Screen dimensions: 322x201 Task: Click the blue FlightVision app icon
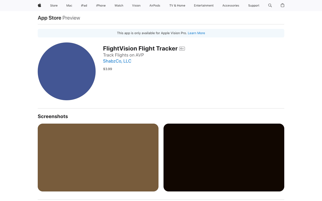tap(67, 71)
